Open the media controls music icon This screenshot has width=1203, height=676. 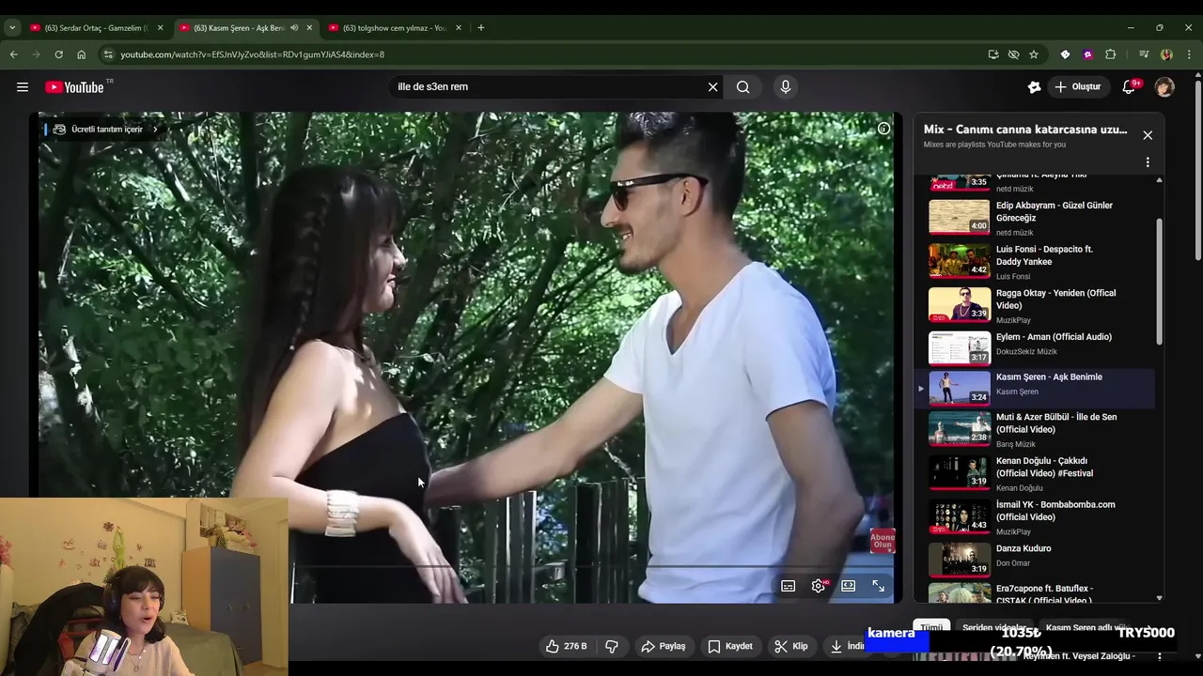pos(1144,54)
